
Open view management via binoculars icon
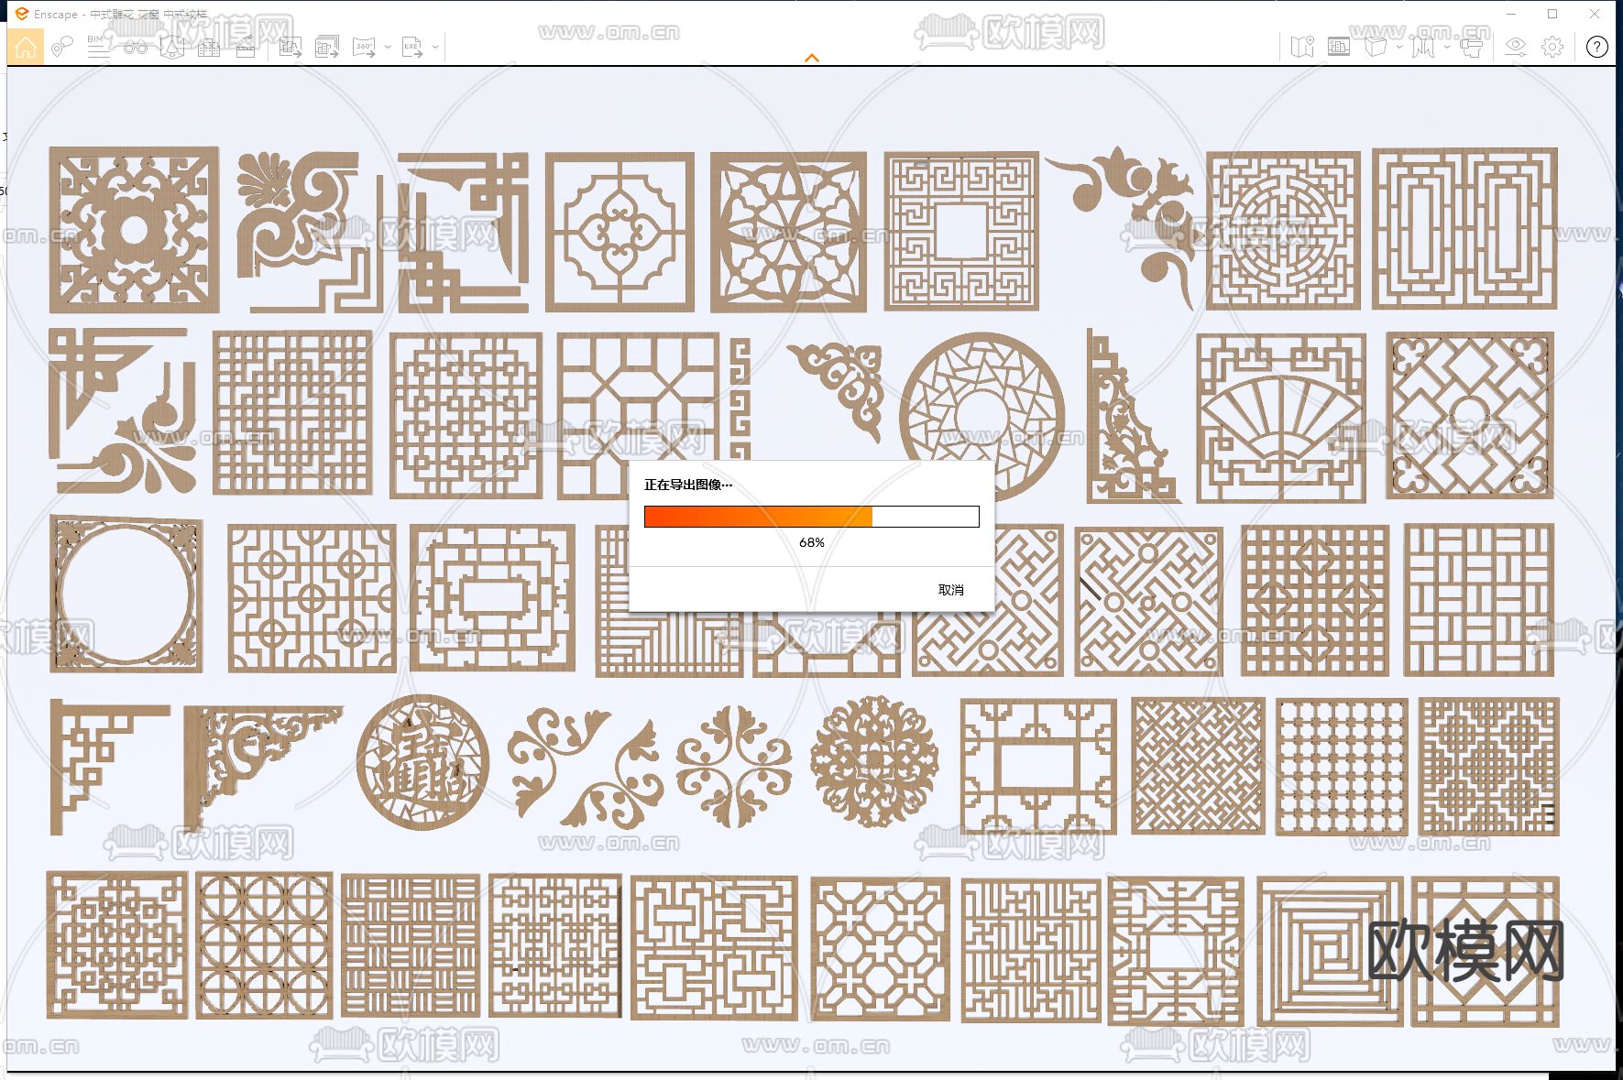tap(135, 47)
